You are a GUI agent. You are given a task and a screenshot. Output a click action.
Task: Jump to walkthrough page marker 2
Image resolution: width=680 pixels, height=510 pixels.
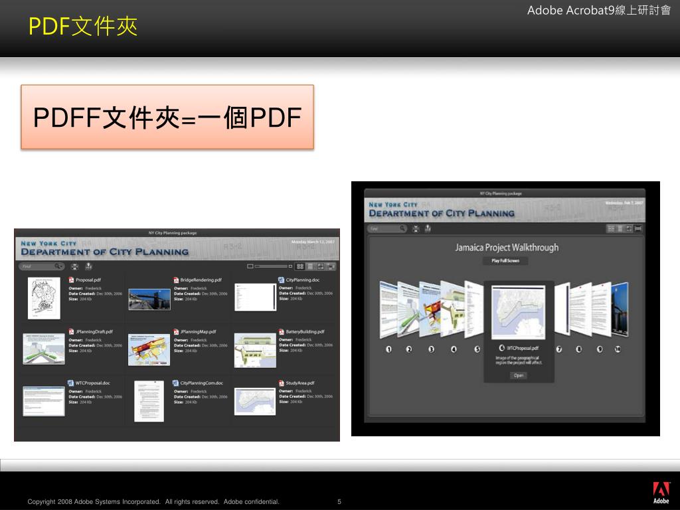coord(409,349)
